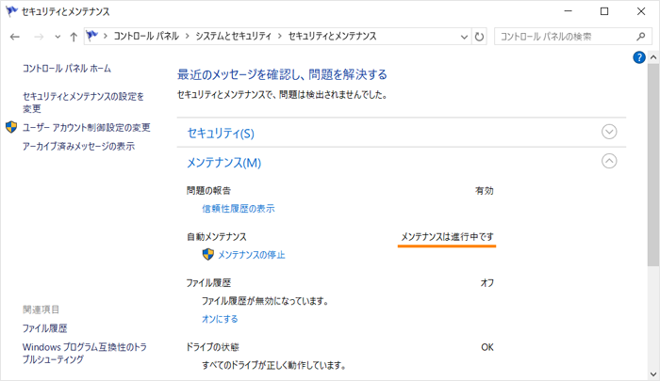The image size is (660, 381).
Task: Select システムとセキュリティ in the breadcrumb
Action: pyautogui.click(x=234, y=36)
